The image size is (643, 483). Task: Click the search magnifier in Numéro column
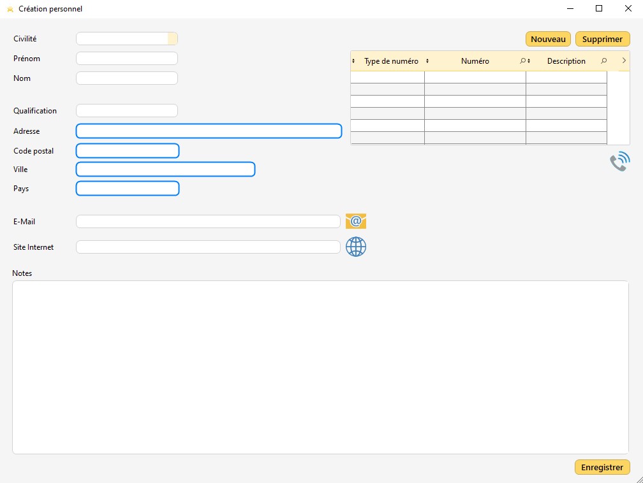tap(522, 61)
